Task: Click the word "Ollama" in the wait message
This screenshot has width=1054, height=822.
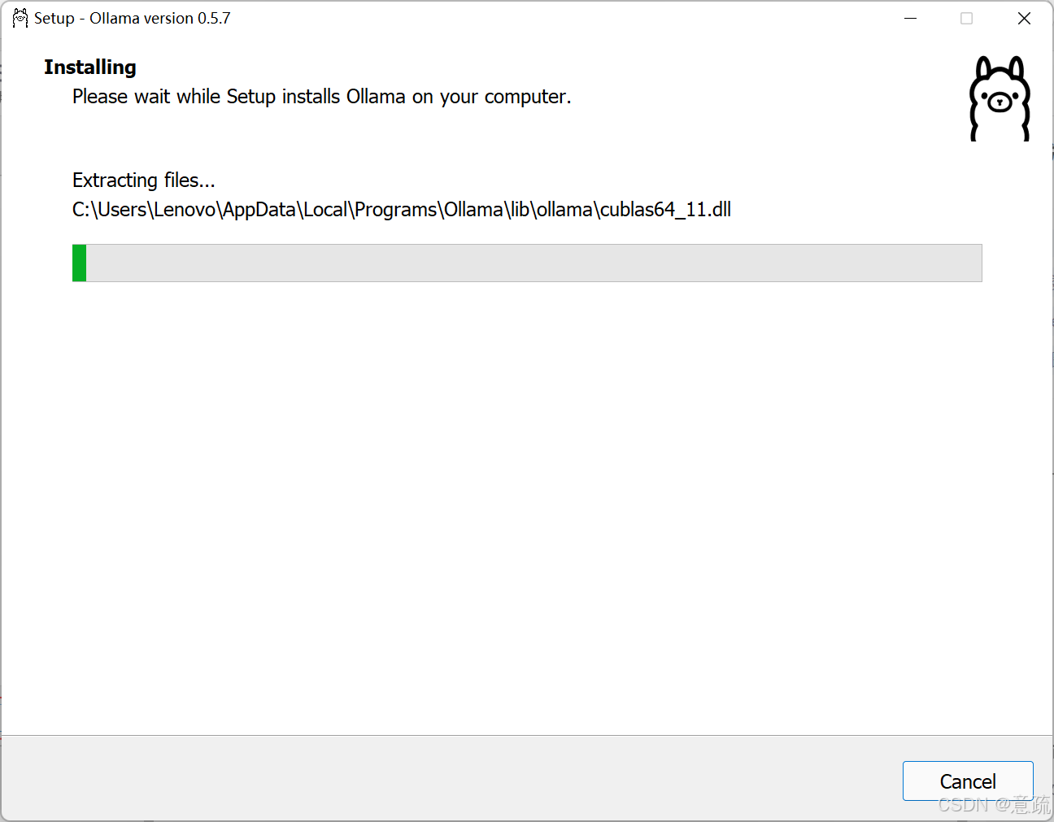Action: coord(376,97)
